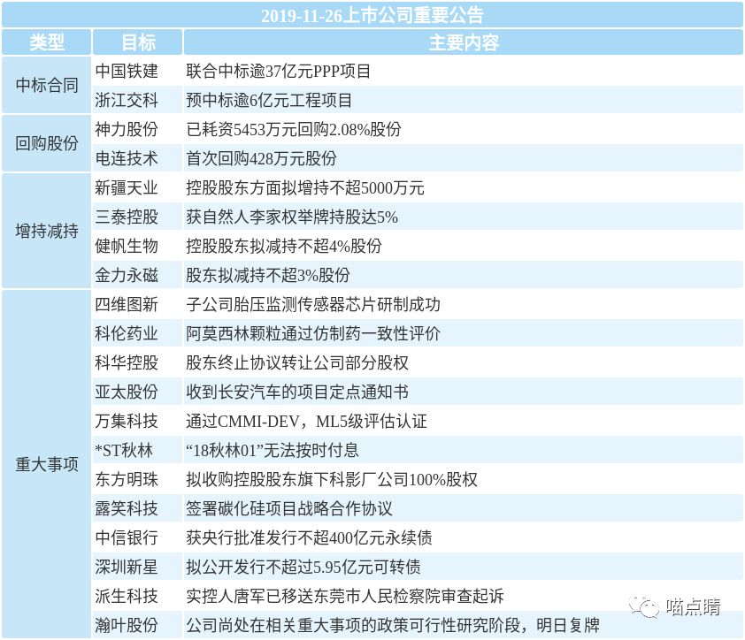Select the 科华控股 cell
745x640 pixels.
tap(138, 362)
